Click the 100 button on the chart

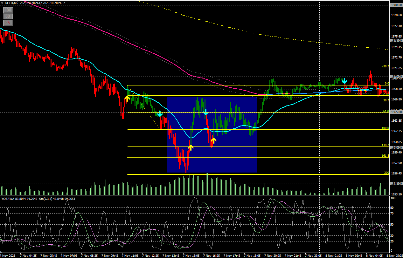[8, 10]
